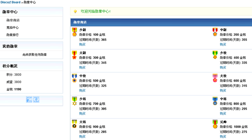Click the 大校 pink medal icon
This screenshot has height=140, width=252.
pos(215,78)
